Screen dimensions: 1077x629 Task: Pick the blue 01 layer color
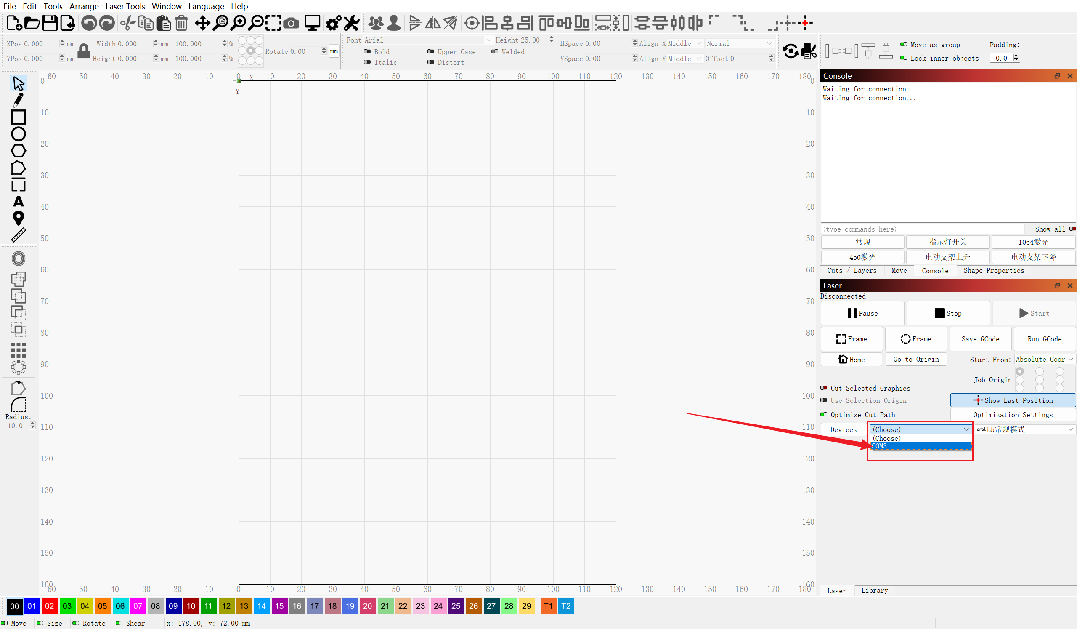coord(32,606)
